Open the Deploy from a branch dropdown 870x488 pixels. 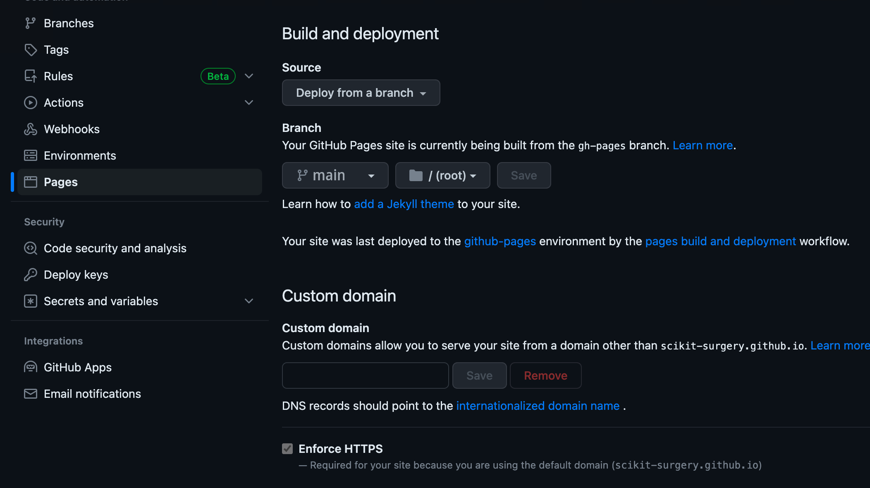[x=361, y=93]
